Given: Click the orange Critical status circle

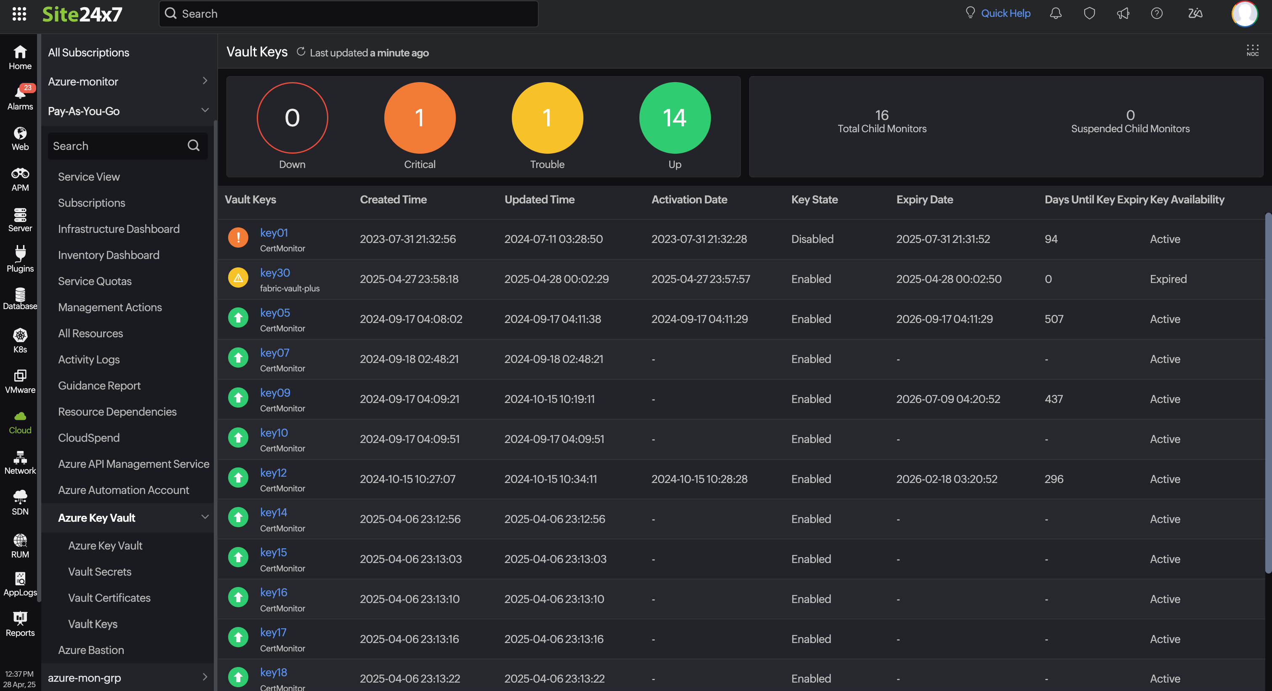Looking at the screenshot, I should (419, 117).
